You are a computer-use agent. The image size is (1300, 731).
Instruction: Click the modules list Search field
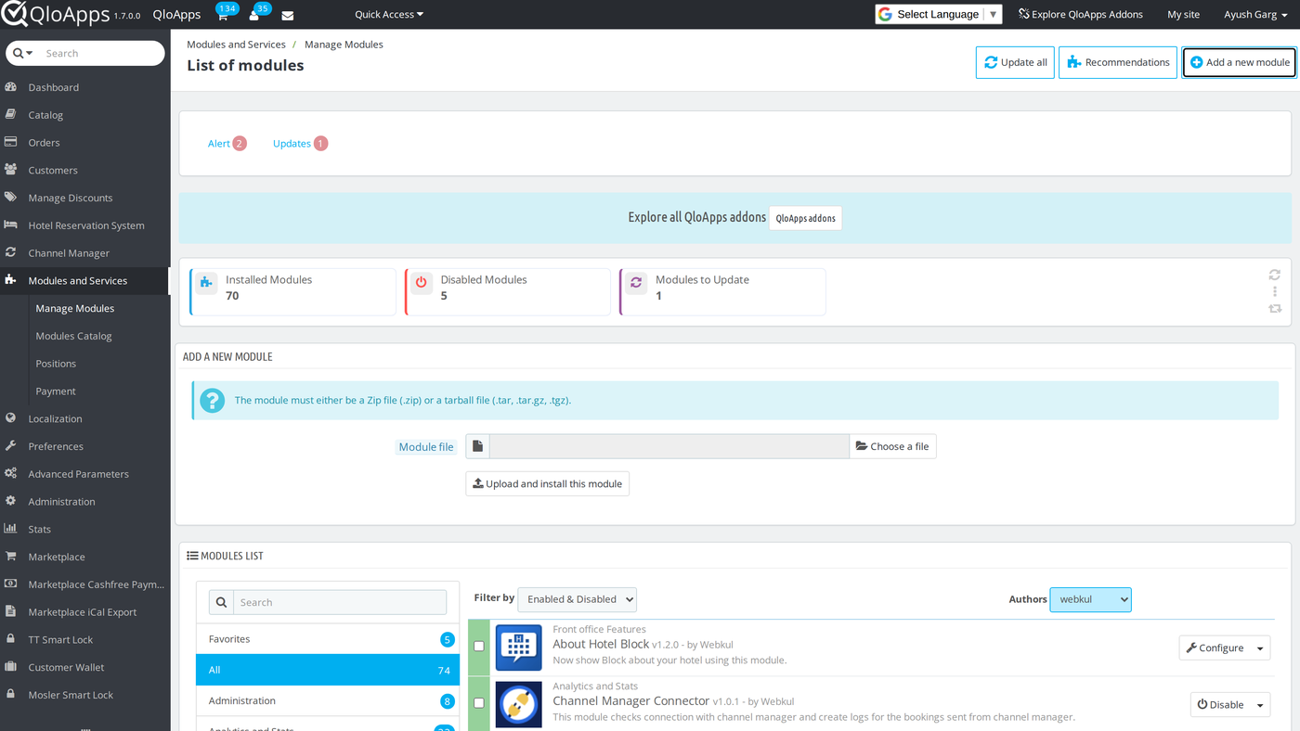click(x=340, y=602)
